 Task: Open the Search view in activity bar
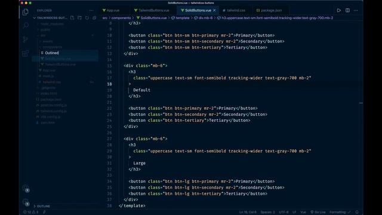[25, 25]
